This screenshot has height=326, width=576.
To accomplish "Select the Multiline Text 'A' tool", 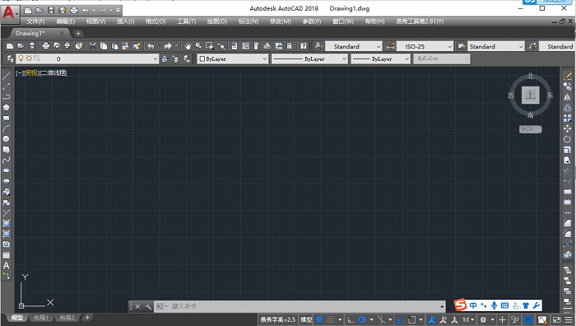I will pos(7,266).
